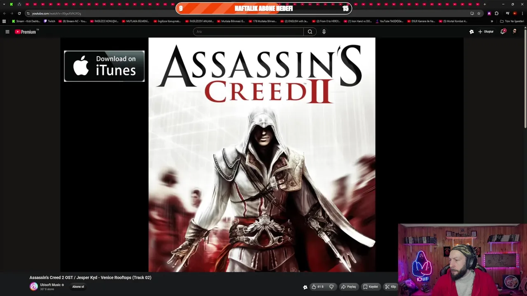Click the Assassin's Creed II video player
The height and width of the screenshot is (296, 527).
click(262, 155)
